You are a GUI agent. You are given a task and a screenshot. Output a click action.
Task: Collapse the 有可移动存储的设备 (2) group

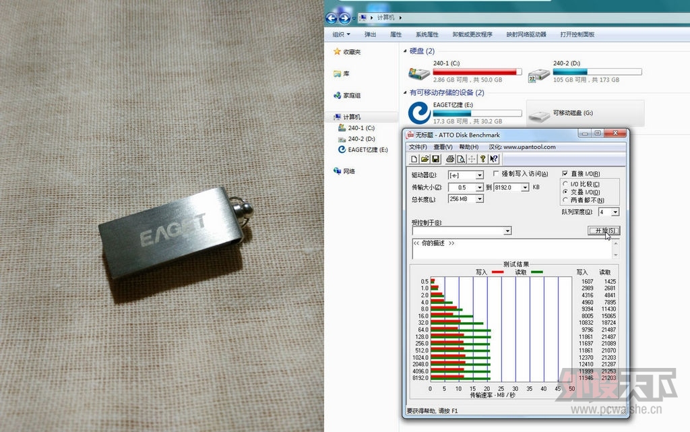[405, 92]
